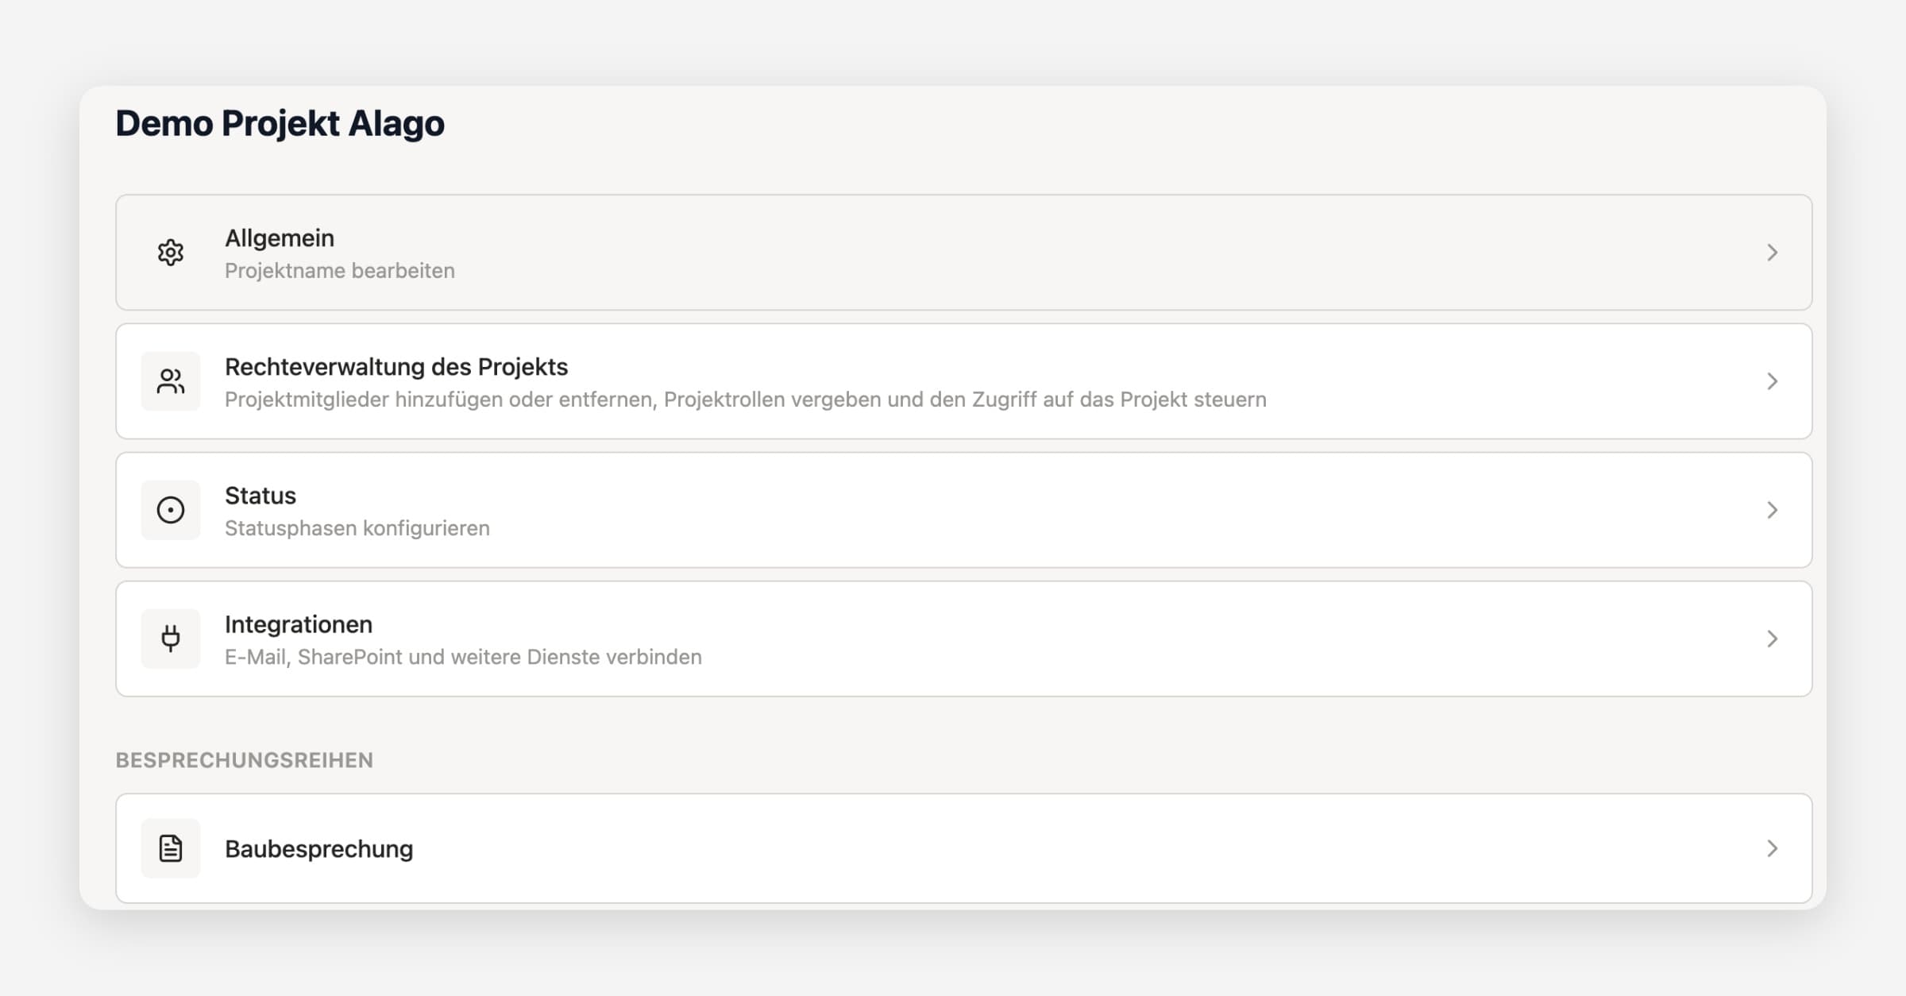Click the 'Projektname bearbeiten' description
Viewport: 1906px width, 996px height.
(340, 271)
